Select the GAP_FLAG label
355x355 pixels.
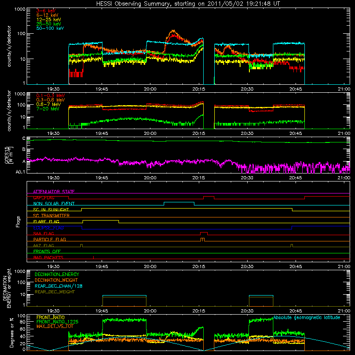(x=43, y=197)
